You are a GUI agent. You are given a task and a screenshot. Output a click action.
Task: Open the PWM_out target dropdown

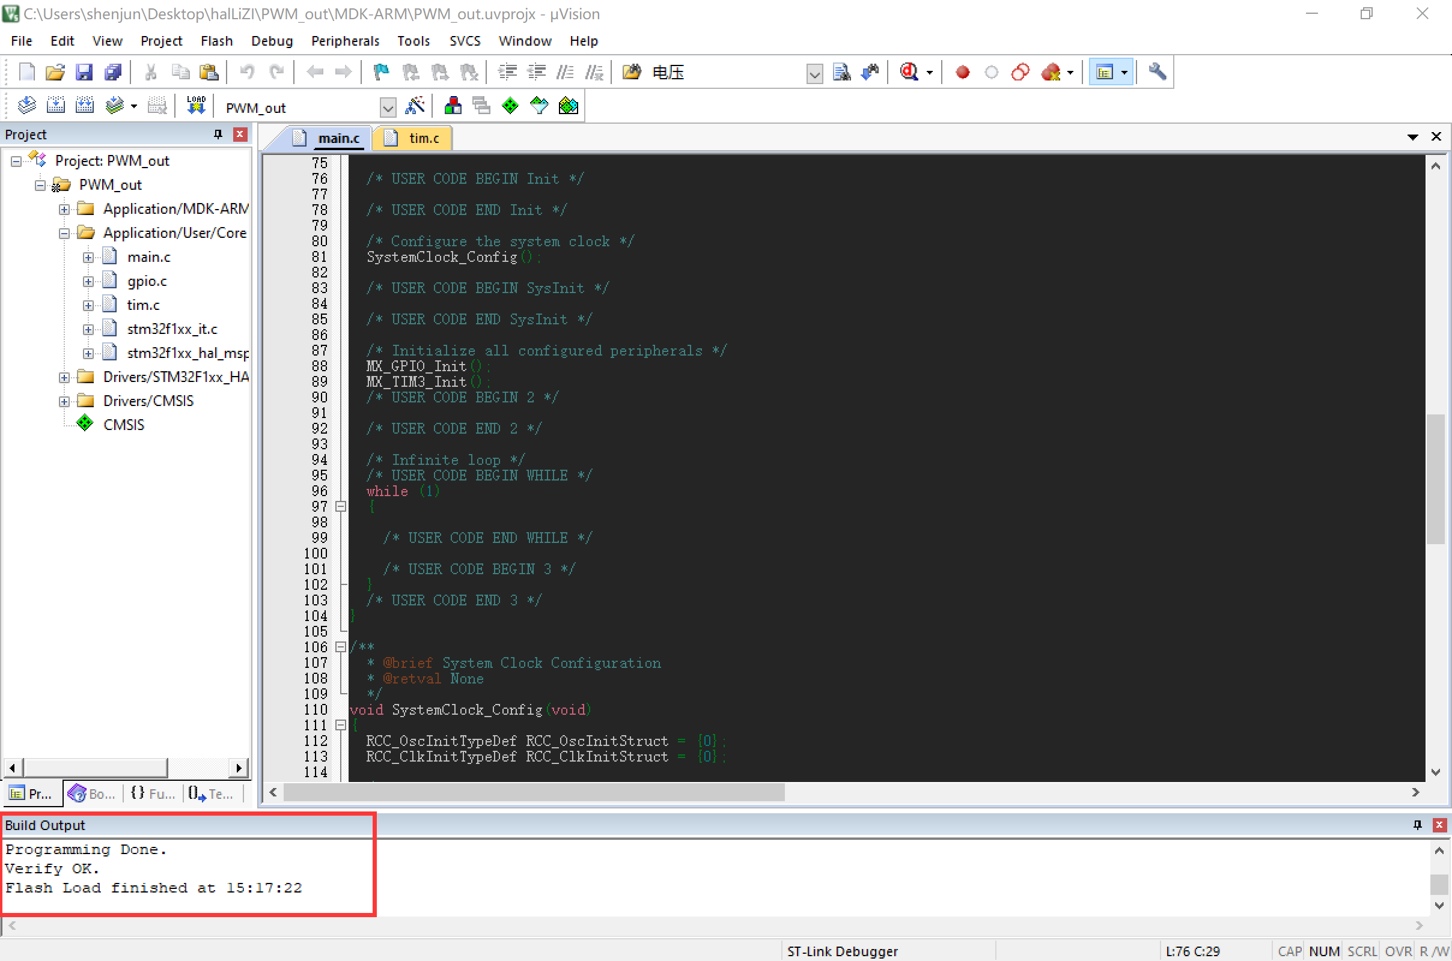coord(388,108)
